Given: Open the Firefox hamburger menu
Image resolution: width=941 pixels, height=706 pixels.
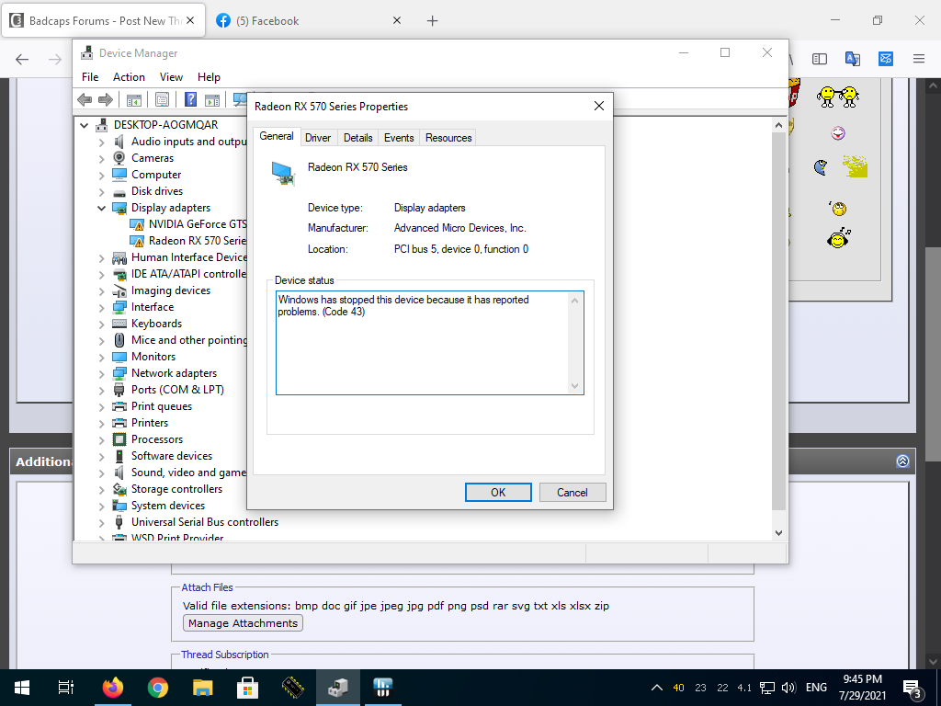Looking at the screenshot, I should (x=918, y=59).
